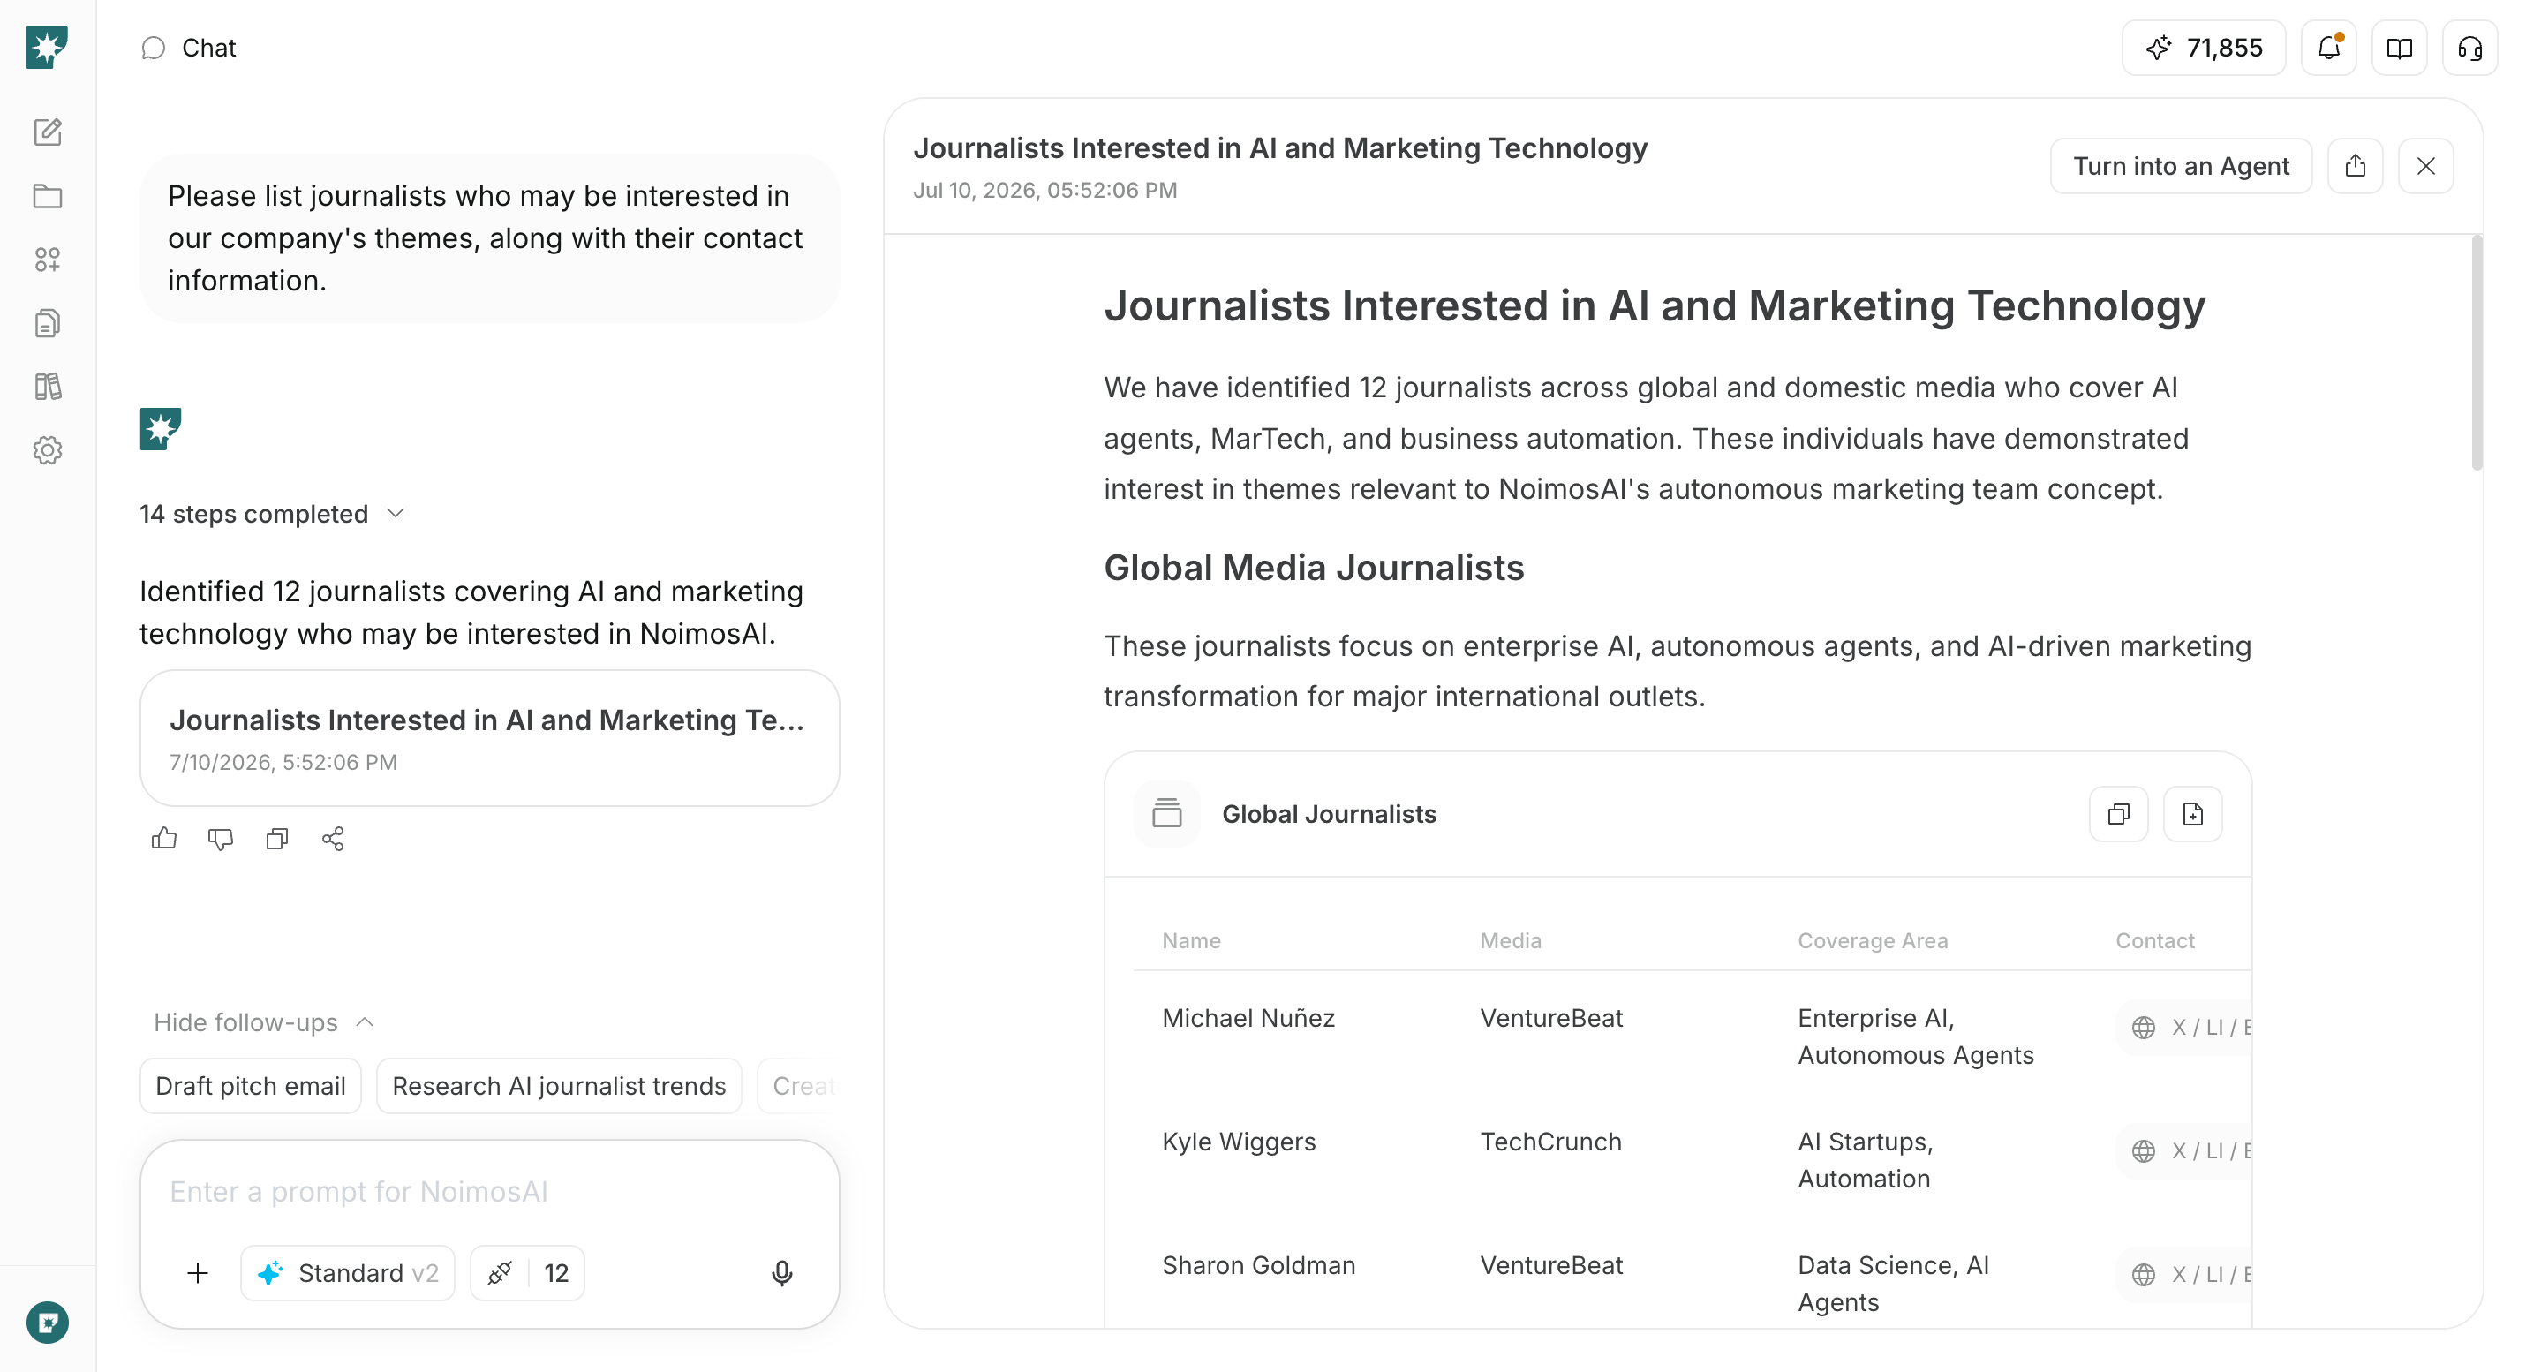
Task: Open the documents icon in sidebar
Action: (x=48, y=322)
